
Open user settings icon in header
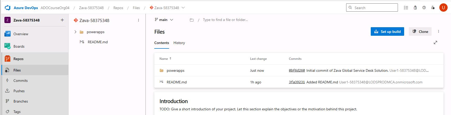point(433,8)
